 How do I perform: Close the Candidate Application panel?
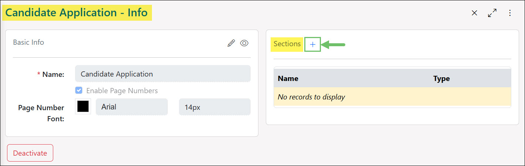(x=474, y=13)
